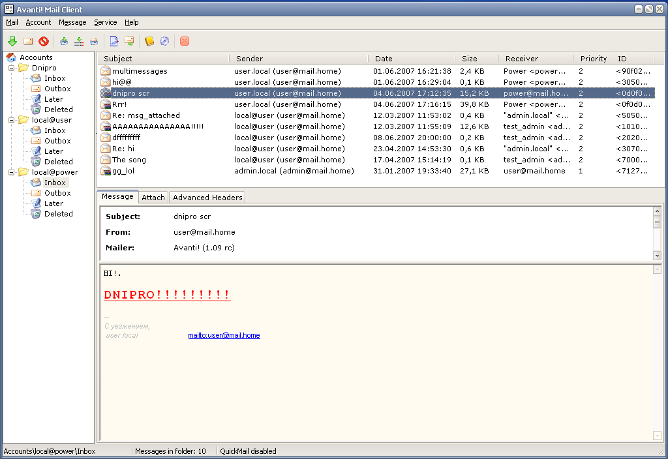Switch to the Attach tab
Viewport: 668px width, 459px height.
click(153, 197)
